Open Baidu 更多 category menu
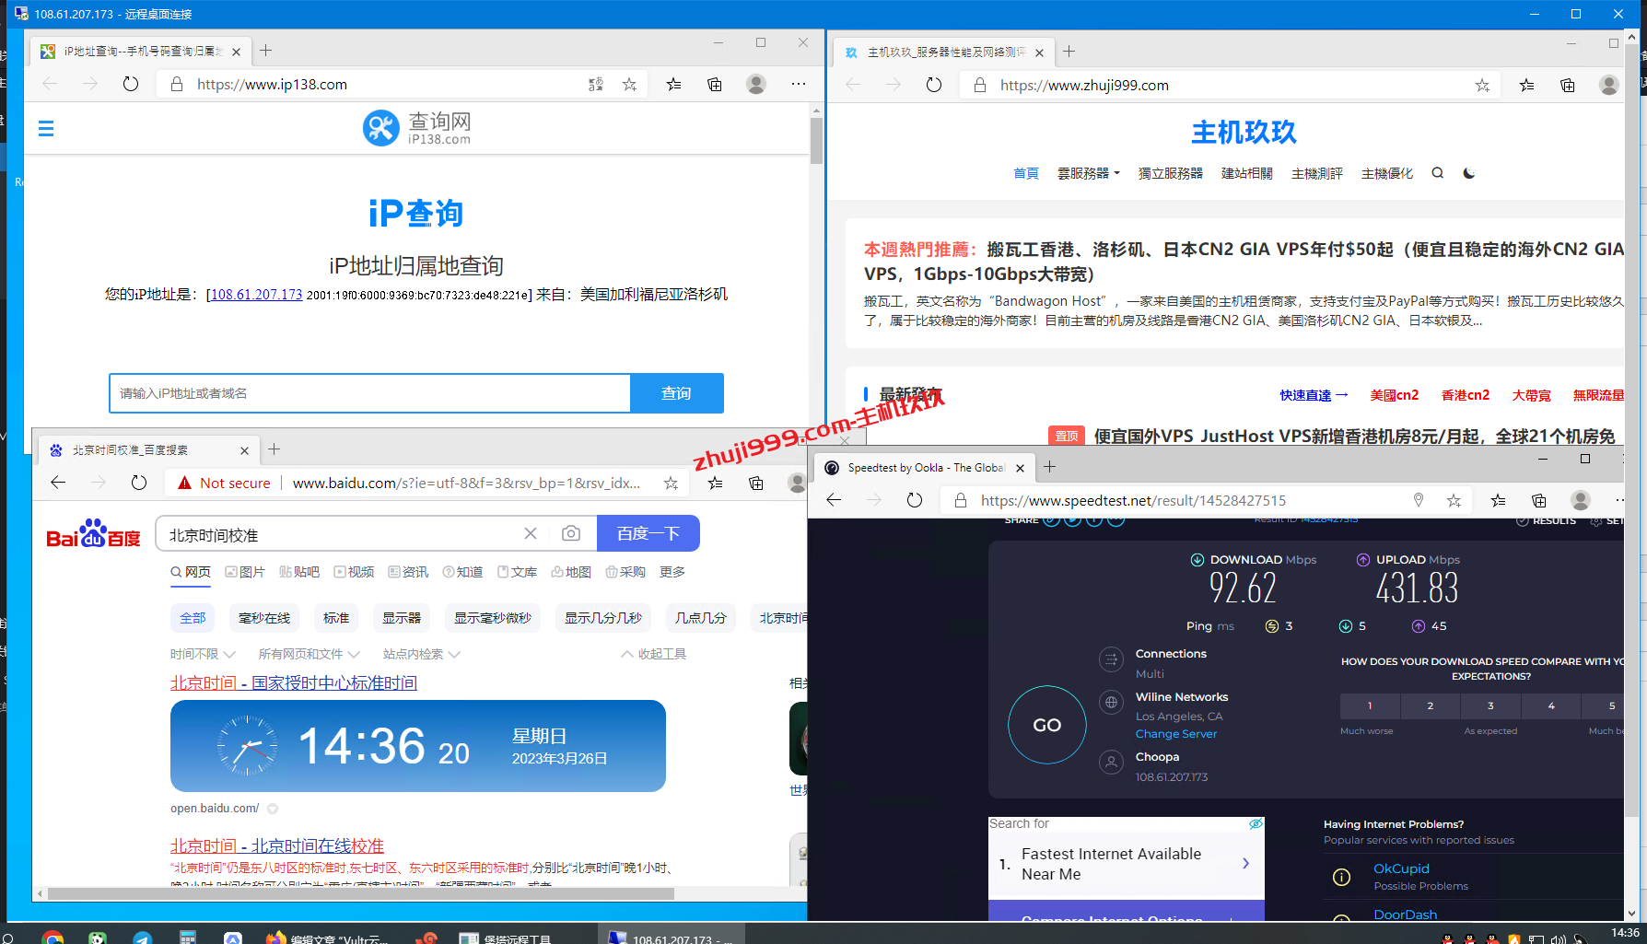This screenshot has width=1647, height=944. 672,572
